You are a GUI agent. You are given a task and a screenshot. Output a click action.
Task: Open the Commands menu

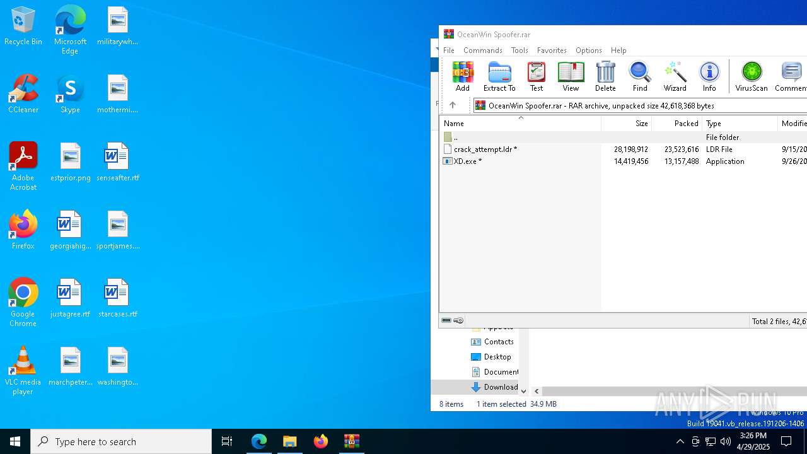coord(483,50)
